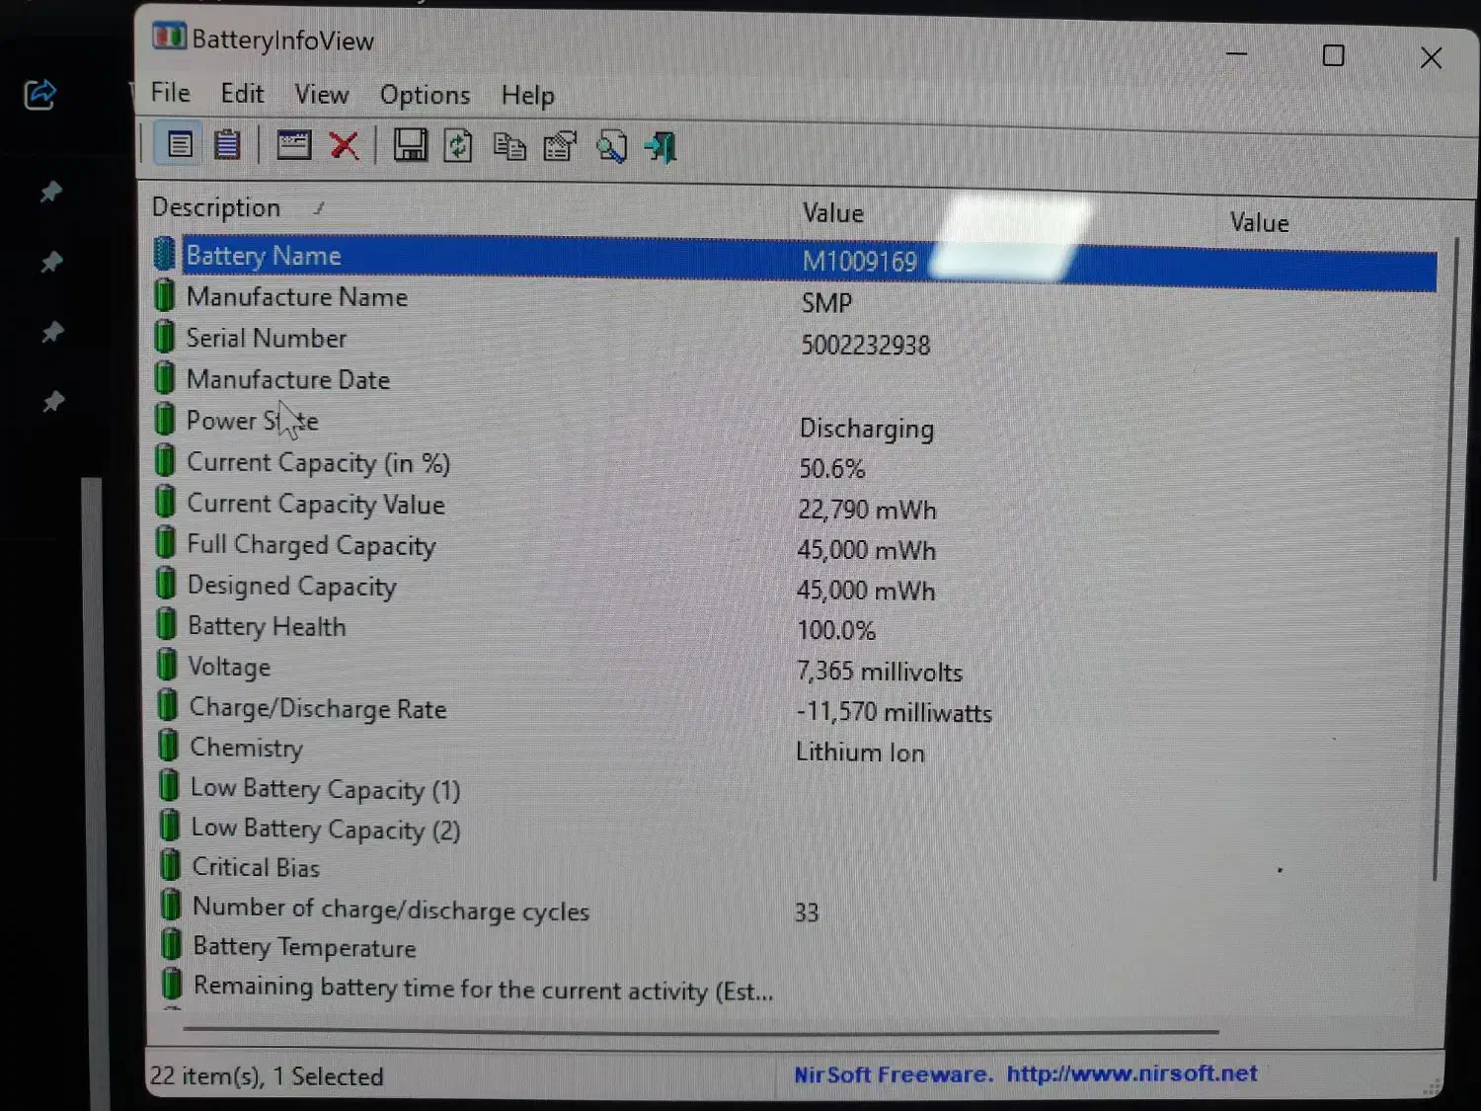
Task: Select the Battery Health row
Action: pos(795,627)
